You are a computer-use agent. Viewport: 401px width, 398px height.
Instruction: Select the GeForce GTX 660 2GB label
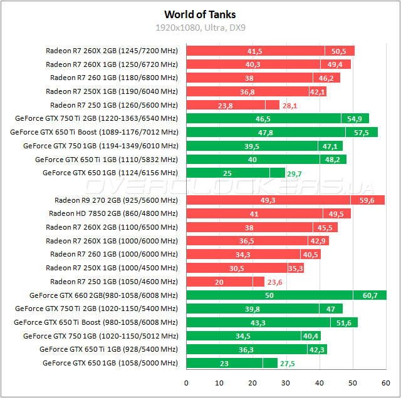point(103,295)
